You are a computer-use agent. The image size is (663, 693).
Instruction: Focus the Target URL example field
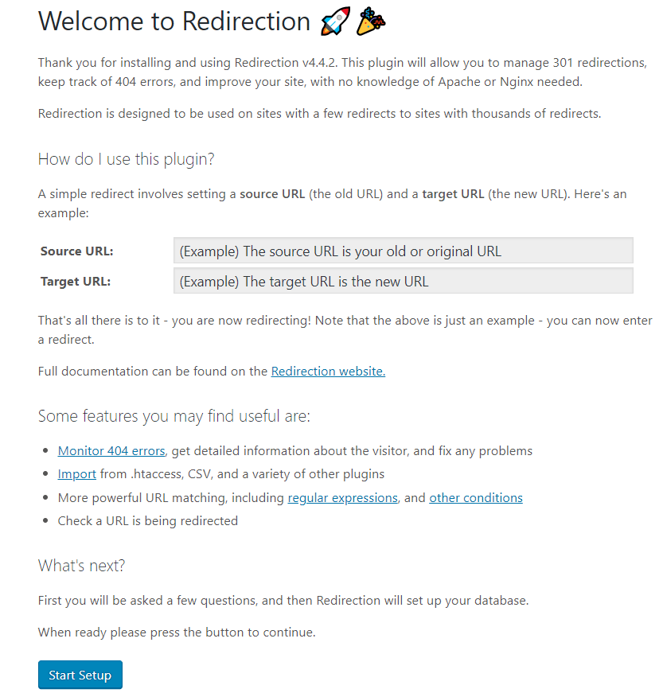click(x=403, y=281)
